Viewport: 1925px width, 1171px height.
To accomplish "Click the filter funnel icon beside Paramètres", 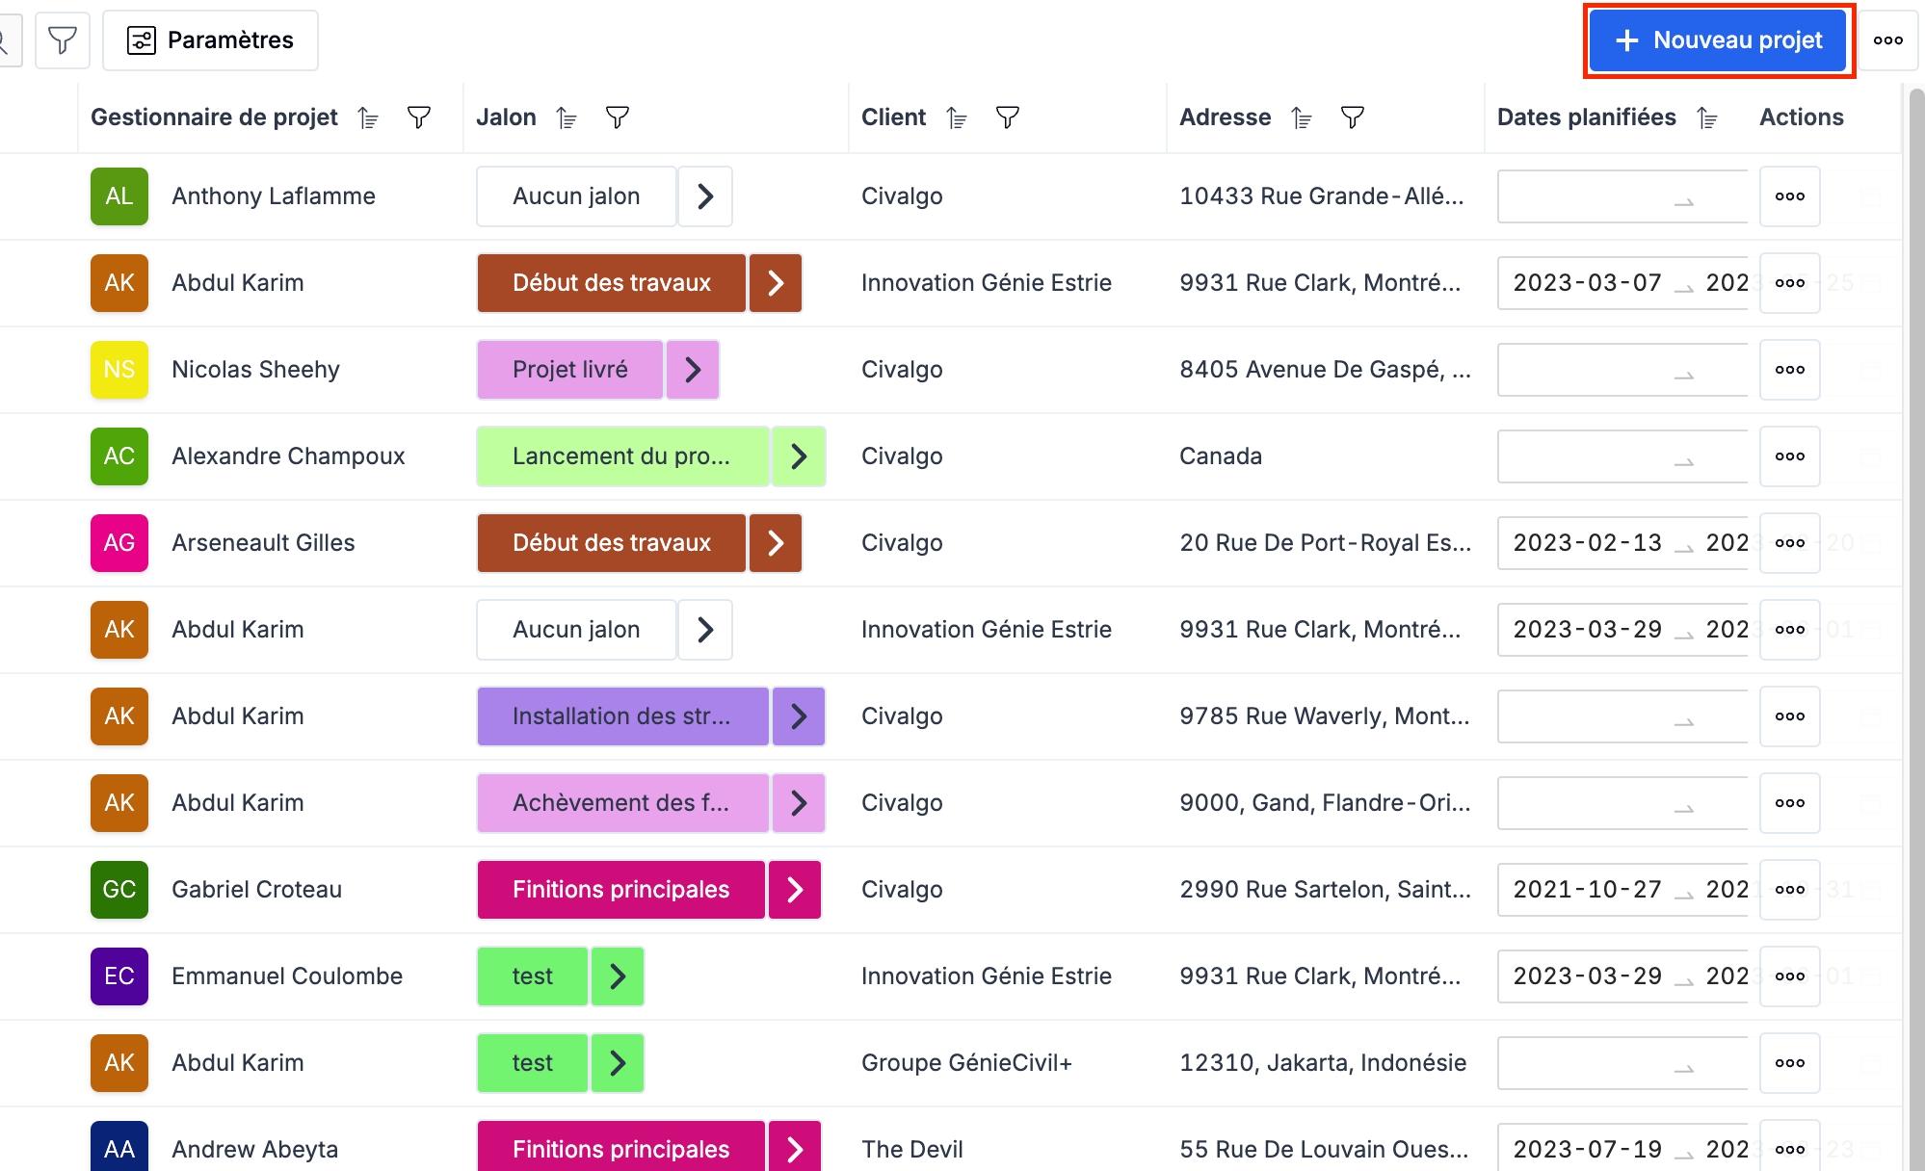I will pyautogui.click(x=63, y=40).
